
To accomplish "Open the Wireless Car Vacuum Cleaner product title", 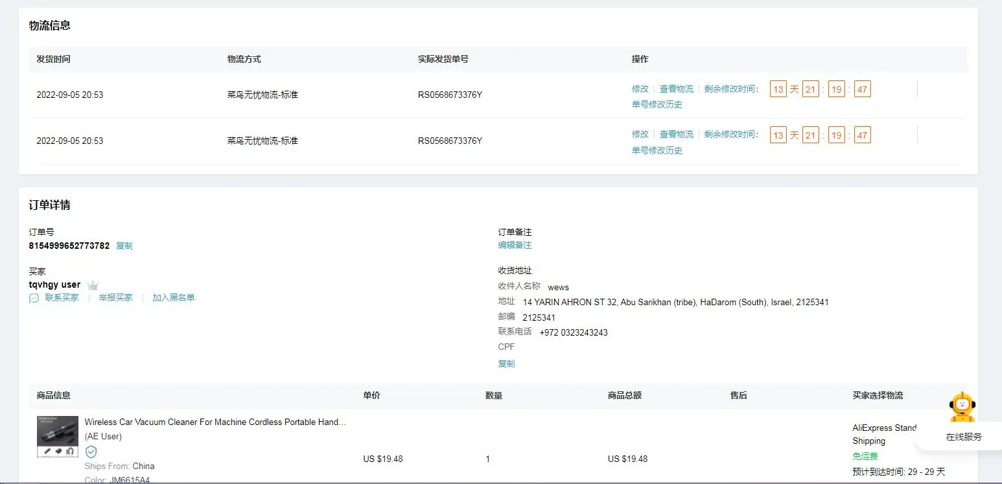I will click(215, 422).
